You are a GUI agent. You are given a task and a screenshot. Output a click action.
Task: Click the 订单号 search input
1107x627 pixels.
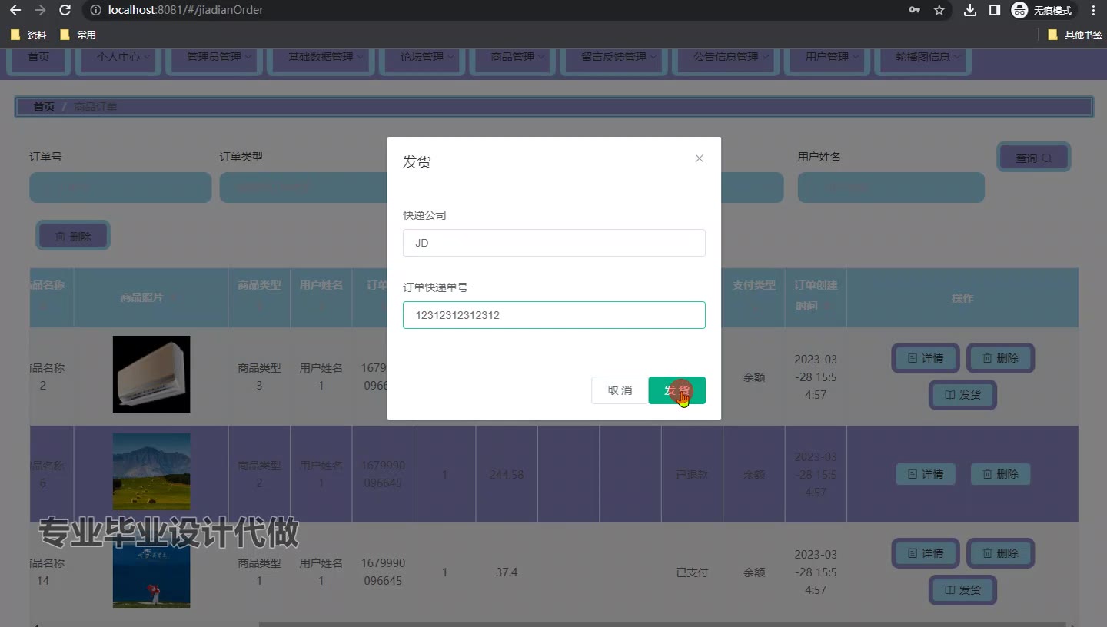coord(121,187)
